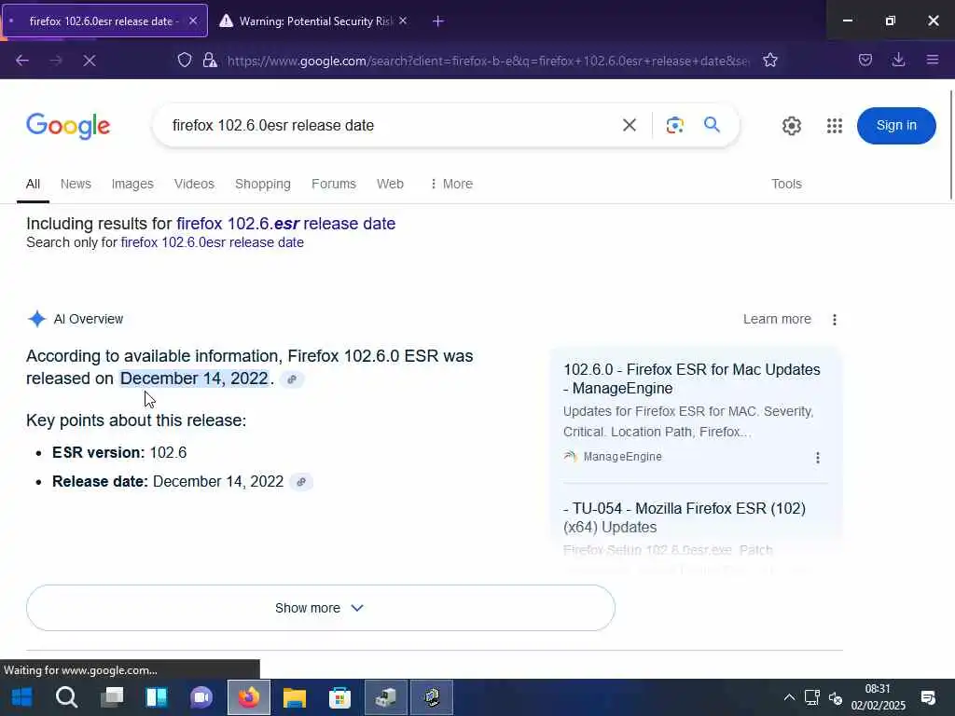
Task: Open source link chip beside Release date
Action: tap(301, 482)
